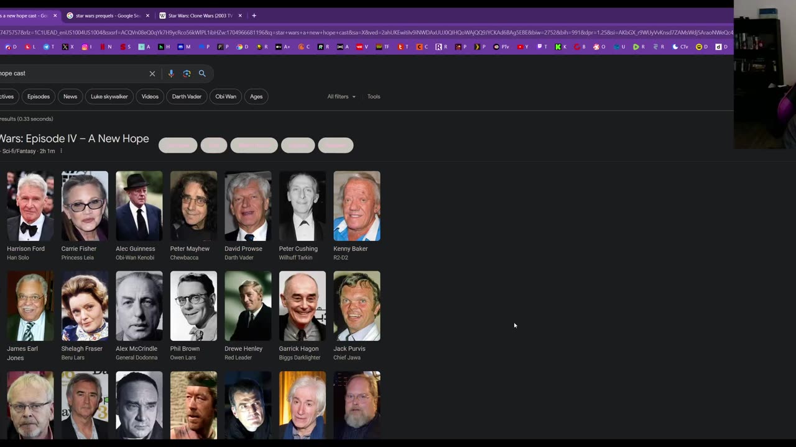Screen dimensions: 796x447
Task: Clear the search box with X
Action: click(x=152, y=73)
